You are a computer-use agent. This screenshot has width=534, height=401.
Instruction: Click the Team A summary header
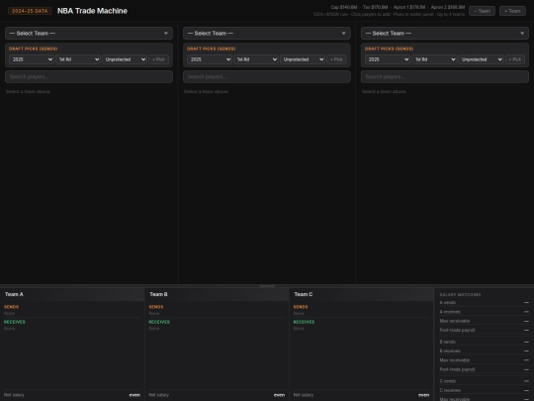pyautogui.click(x=72, y=294)
